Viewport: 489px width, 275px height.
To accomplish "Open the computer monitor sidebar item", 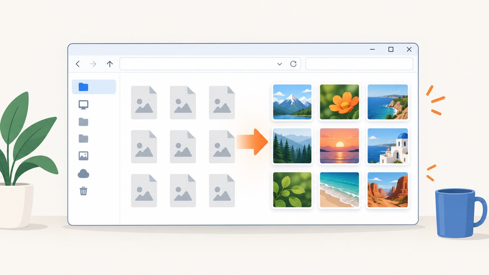I will (84, 105).
